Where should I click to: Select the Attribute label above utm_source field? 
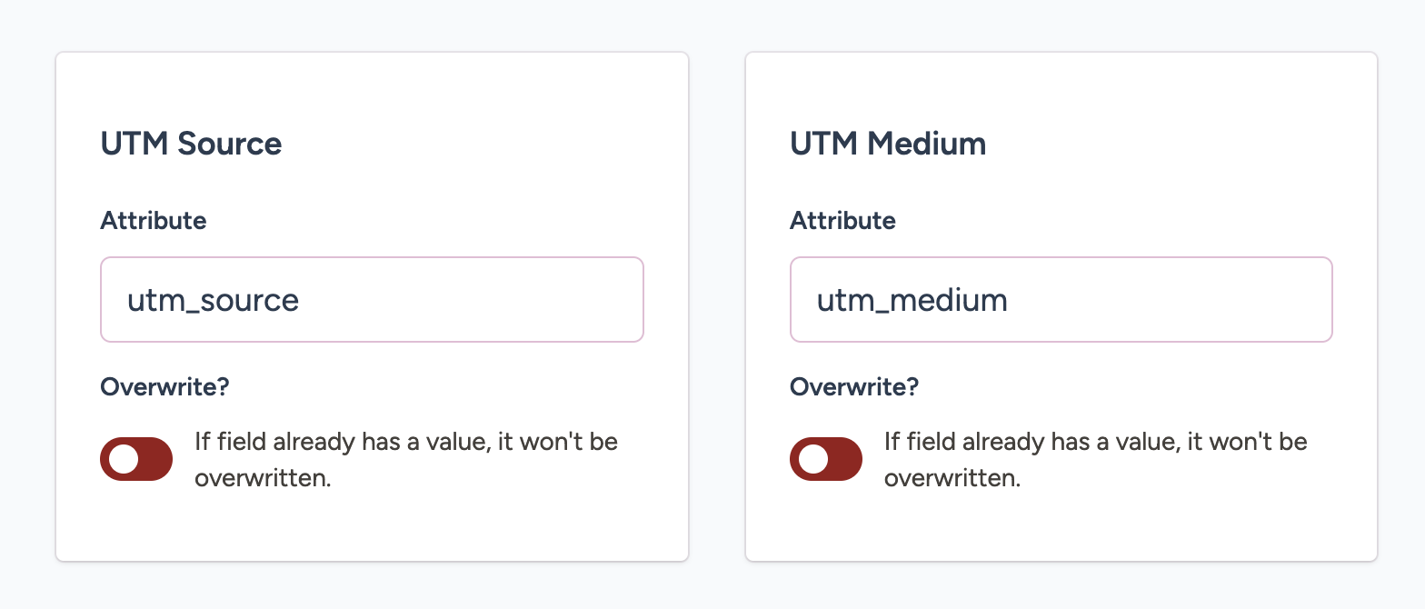click(154, 221)
